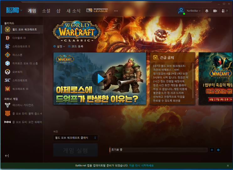This screenshot has width=233, height=170.
Task: Select 오버워치 label in game list
Action: (x=17, y=72)
